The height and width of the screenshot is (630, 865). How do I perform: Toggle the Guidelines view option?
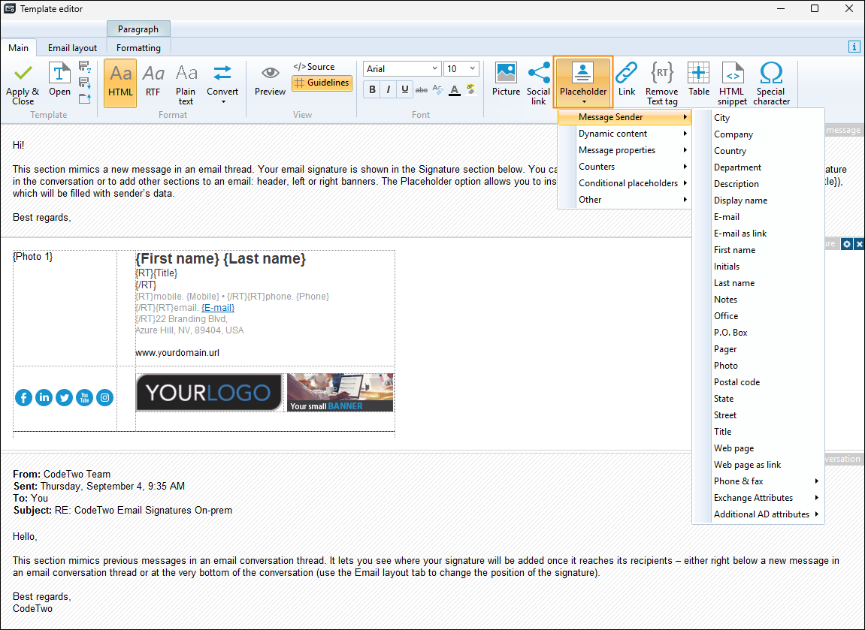tap(322, 83)
